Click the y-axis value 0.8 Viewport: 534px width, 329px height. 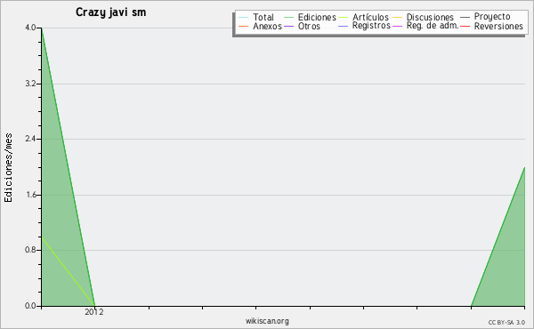(30, 251)
